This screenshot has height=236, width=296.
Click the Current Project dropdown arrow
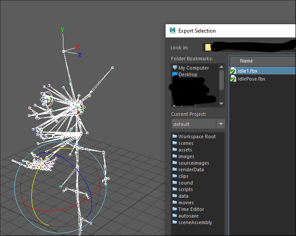pyautogui.click(x=221, y=124)
